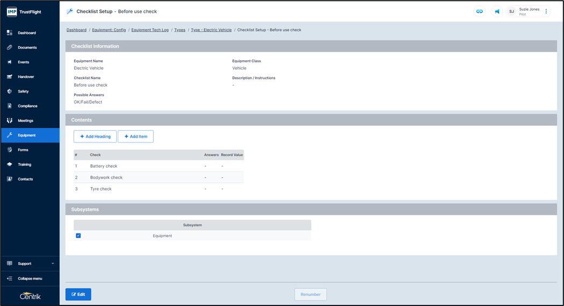Follow the Equipment Tech Log breadcrumb link
The image size is (564, 306).
(151, 30)
